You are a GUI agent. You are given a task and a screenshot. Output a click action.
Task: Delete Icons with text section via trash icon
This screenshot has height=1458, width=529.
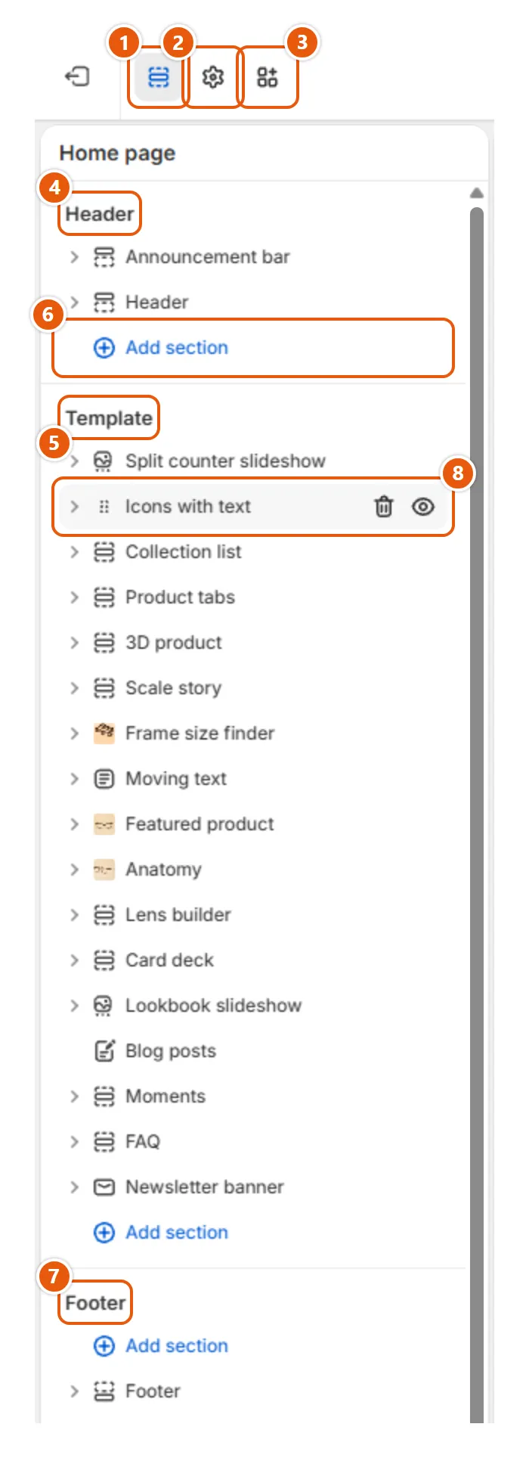[x=384, y=507]
